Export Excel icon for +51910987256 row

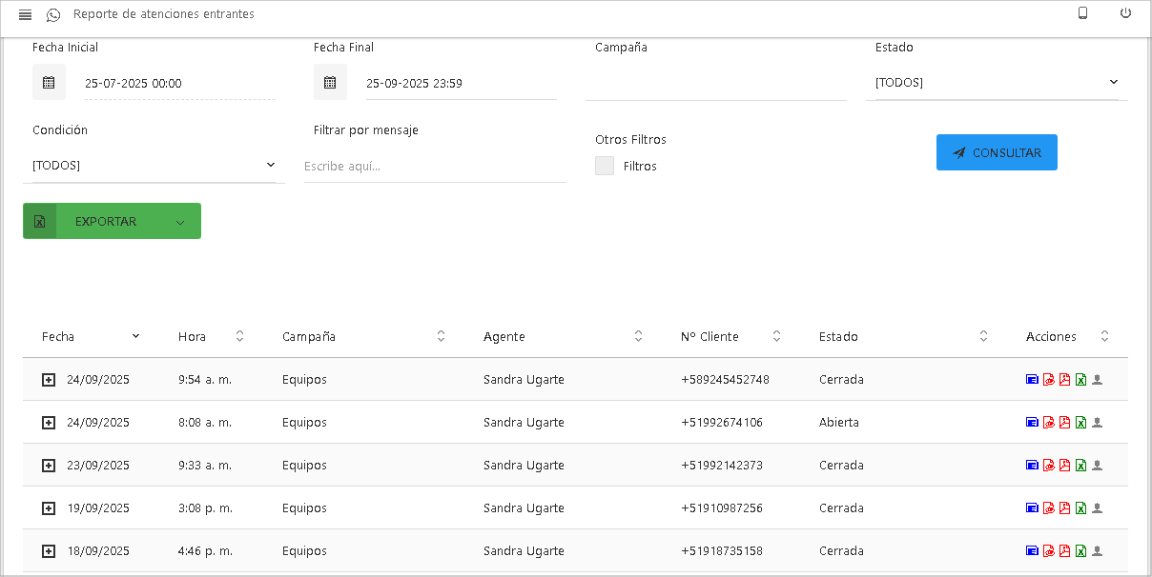[x=1080, y=508]
